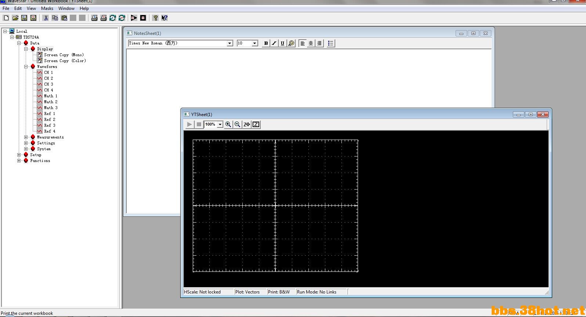
Task: Save the workbook with the W disk icon
Action: 33,18
